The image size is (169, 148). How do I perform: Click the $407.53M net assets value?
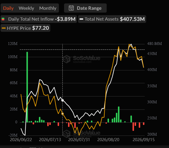click(x=132, y=19)
